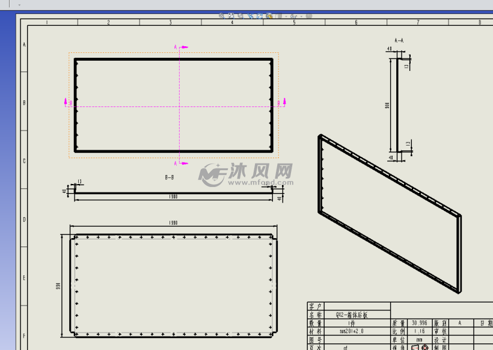Select the B-B section view label
The height and width of the screenshot is (350, 493).
click(170, 178)
